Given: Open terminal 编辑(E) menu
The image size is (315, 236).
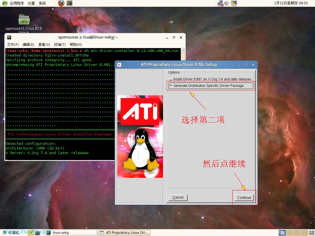Looking at the screenshot, I should coord(28,45).
